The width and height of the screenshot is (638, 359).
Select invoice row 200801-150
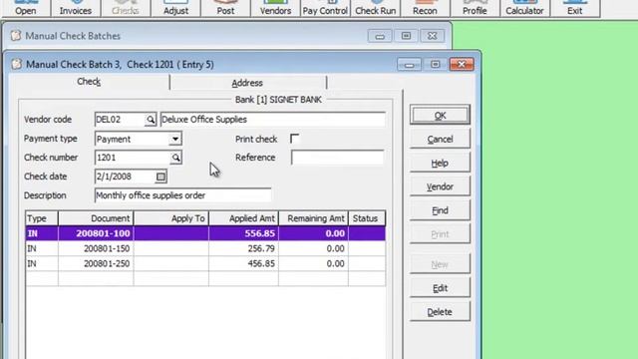205,248
